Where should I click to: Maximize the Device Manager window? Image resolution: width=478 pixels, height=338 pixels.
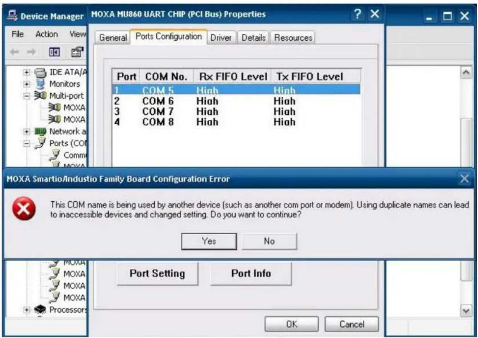pyautogui.click(x=447, y=16)
